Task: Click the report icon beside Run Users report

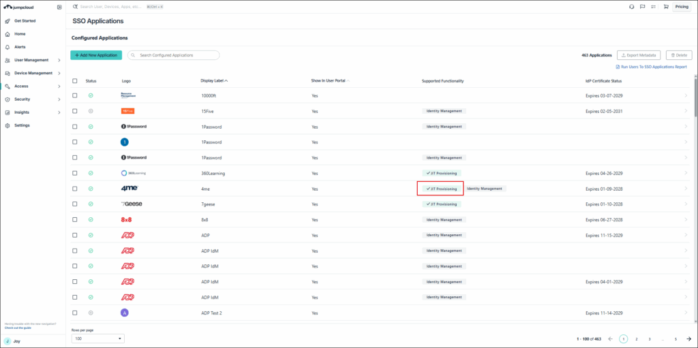Action: [x=618, y=67]
